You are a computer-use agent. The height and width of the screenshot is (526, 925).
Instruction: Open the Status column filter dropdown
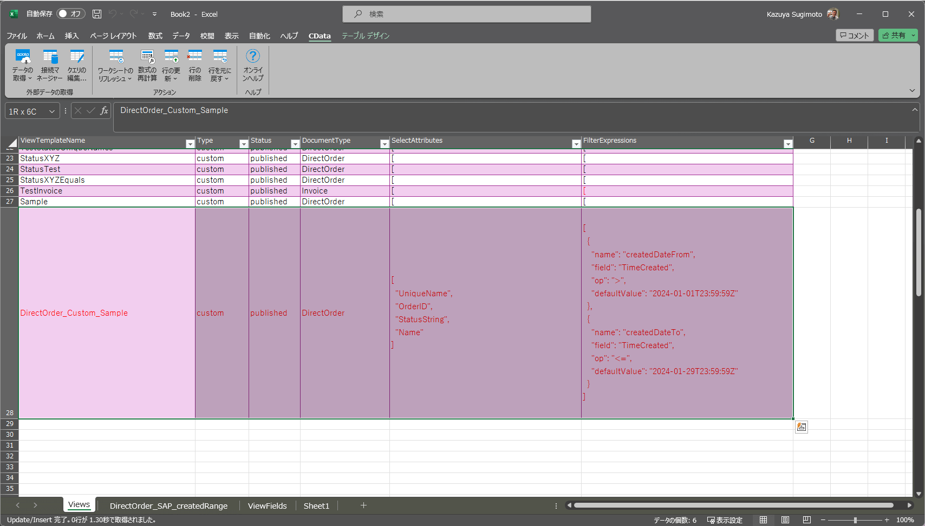[x=295, y=144]
